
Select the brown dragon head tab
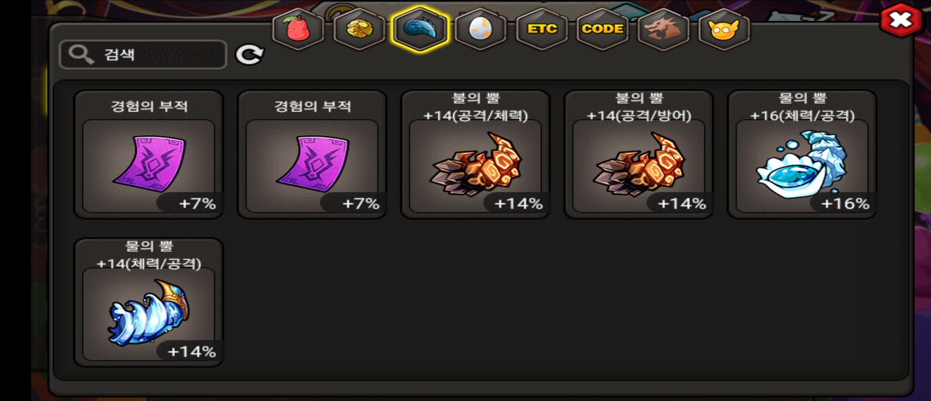click(x=663, y=29)
